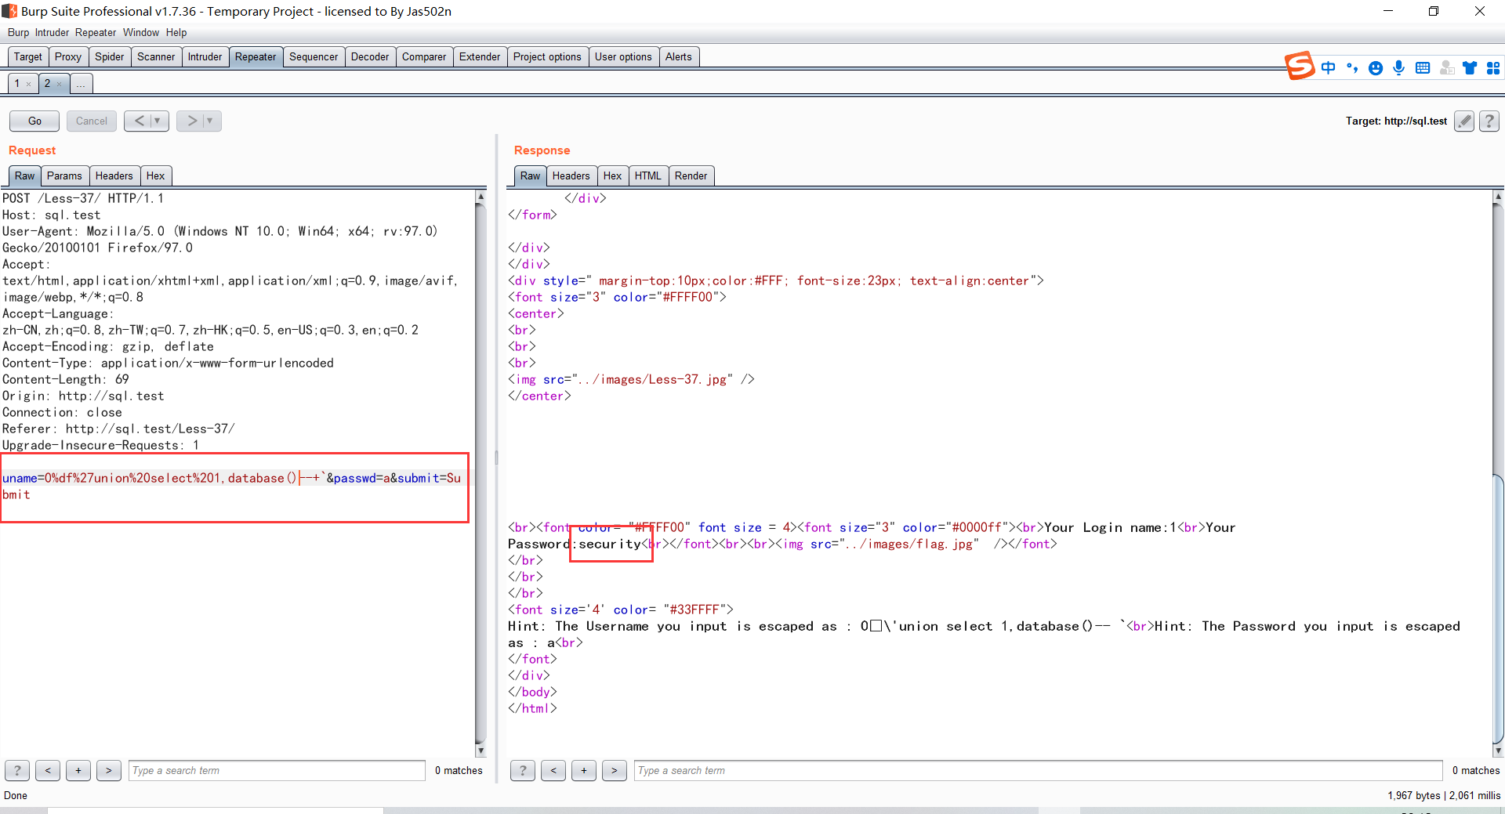The width and height of the screenshot is (1505, 814).
Task: Click the response search help button
Action: click(523, 771)
